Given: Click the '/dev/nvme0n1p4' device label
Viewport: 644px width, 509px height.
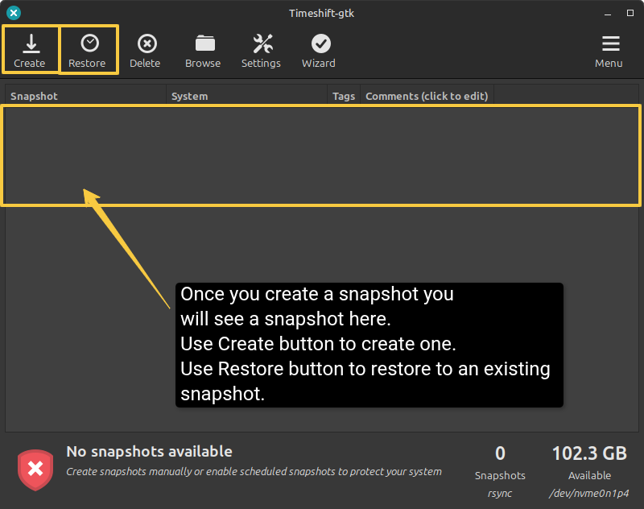Looking at the screenshot, I should [589, 494].
